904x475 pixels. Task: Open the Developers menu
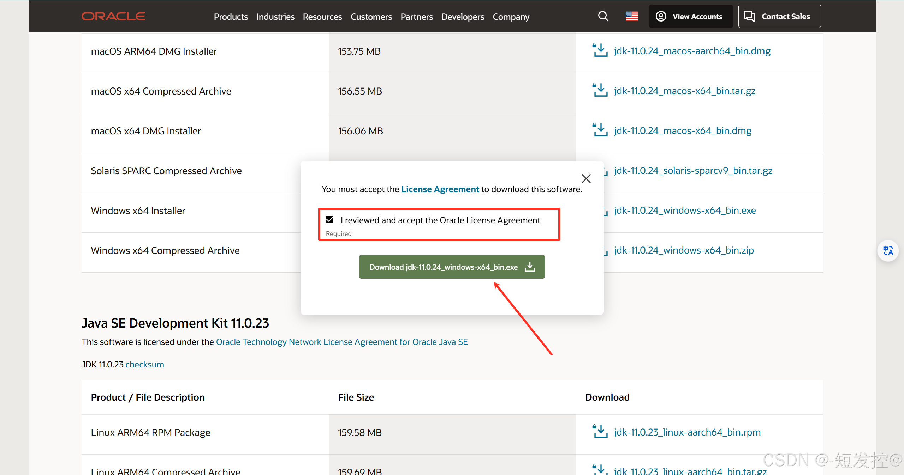coord(463,17)
